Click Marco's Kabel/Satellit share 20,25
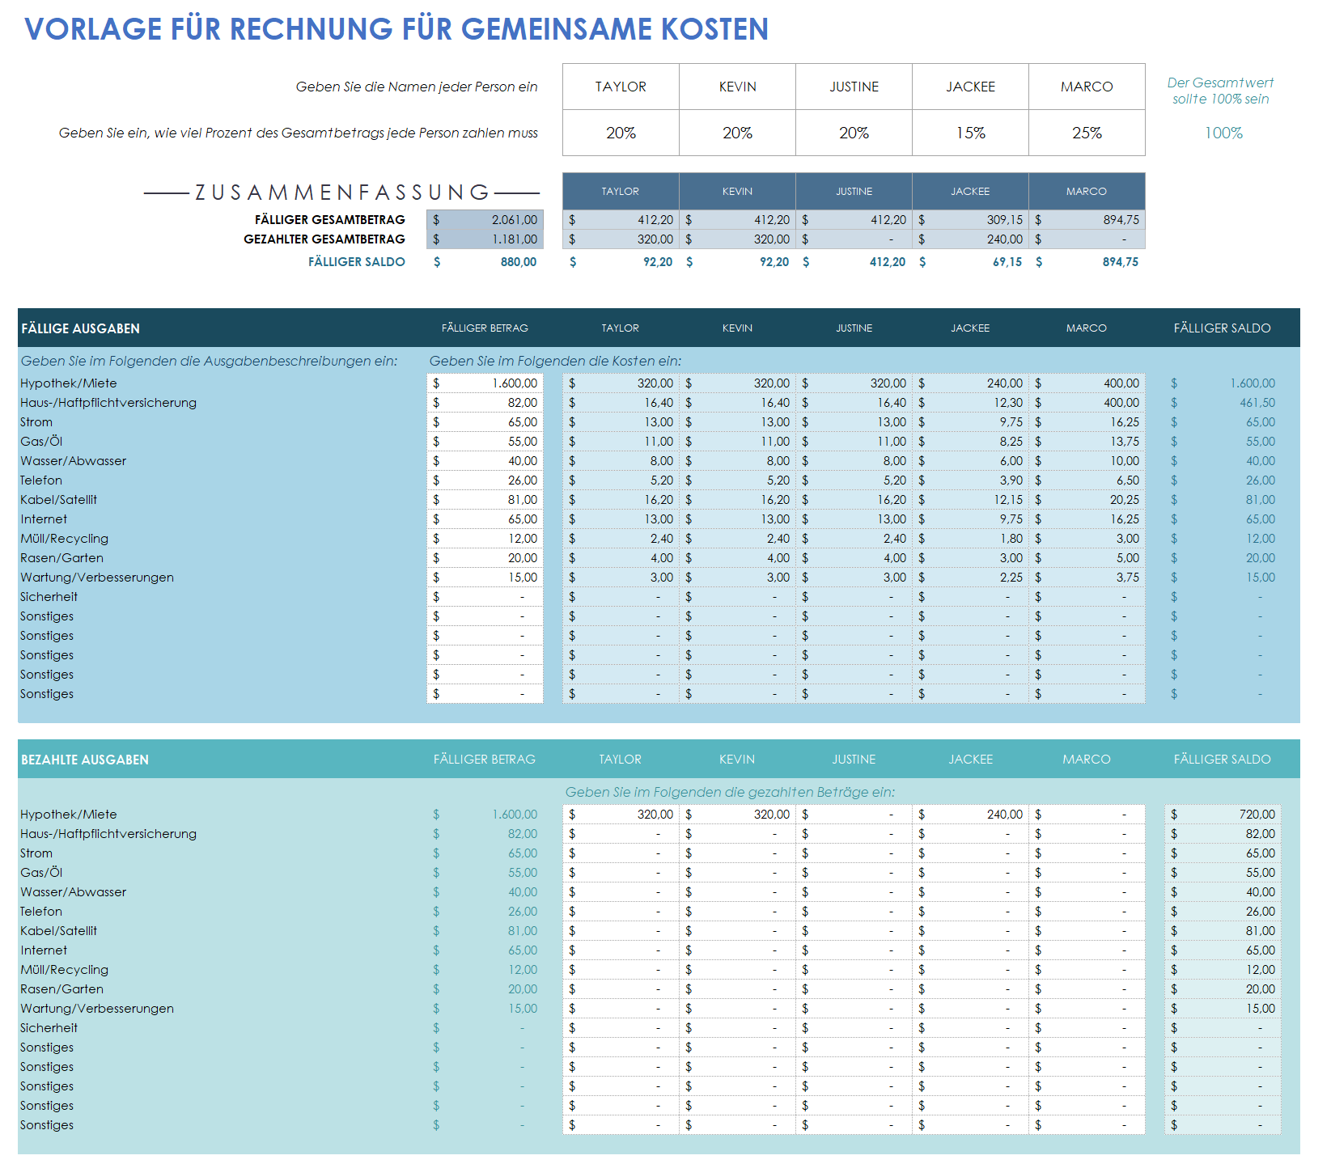1331x1164 pixels. tap(1087, 500)
